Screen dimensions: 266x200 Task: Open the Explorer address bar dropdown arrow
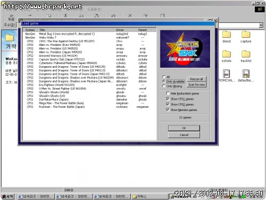pyautogui.click(x=261, y=25)
